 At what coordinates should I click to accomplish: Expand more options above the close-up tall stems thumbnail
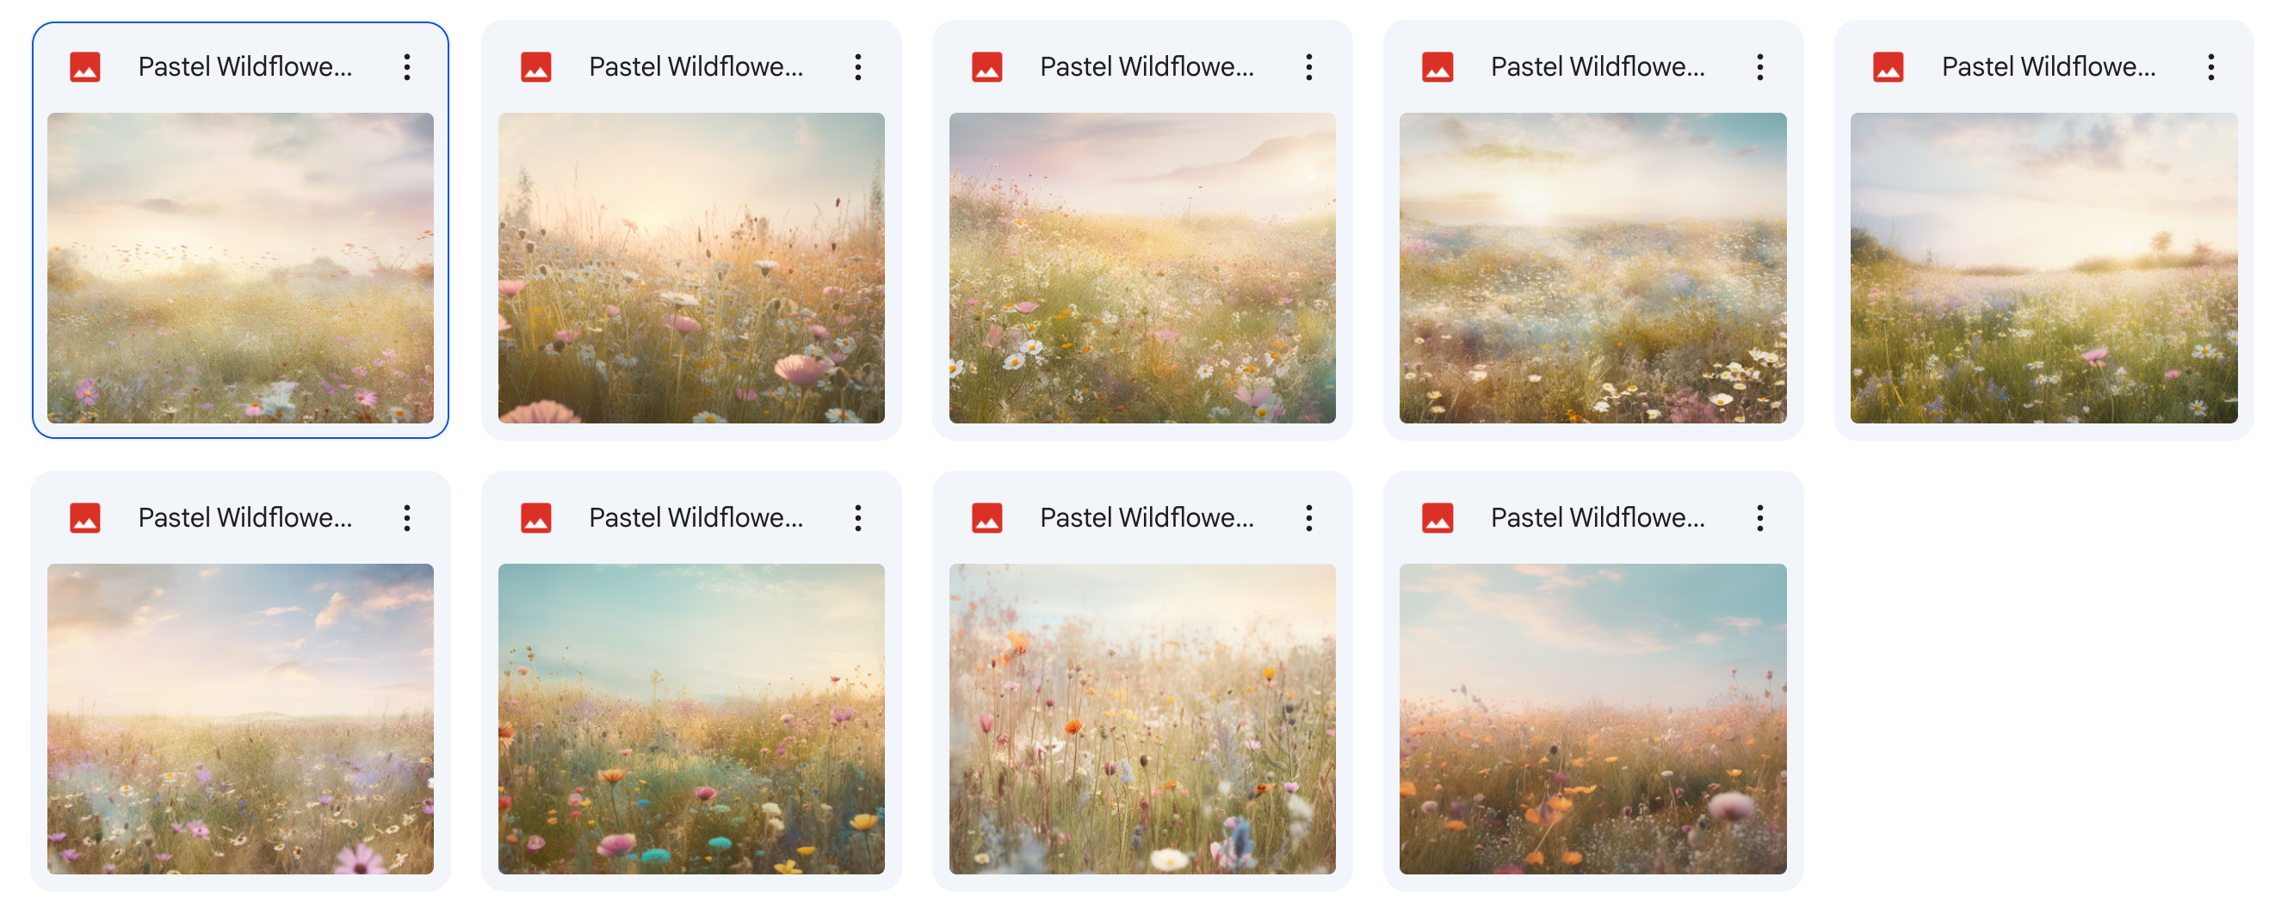coord(1309,518)
